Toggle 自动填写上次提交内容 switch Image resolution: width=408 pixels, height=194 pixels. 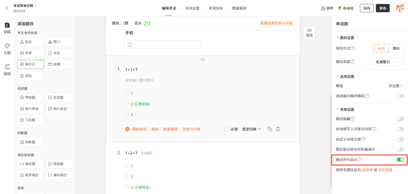(x=400, y=129)
